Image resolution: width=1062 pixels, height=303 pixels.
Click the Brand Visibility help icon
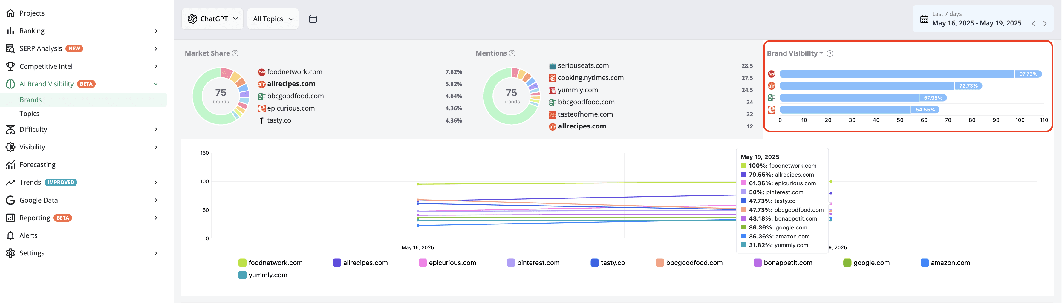830,53
